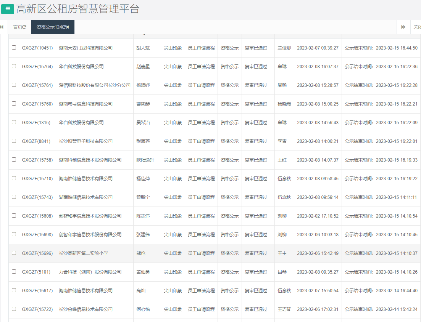Click company 深信服科技股份有限公司长沙分公司
The height and width of the screenshot is (322, 421).
tap(94, 85)
